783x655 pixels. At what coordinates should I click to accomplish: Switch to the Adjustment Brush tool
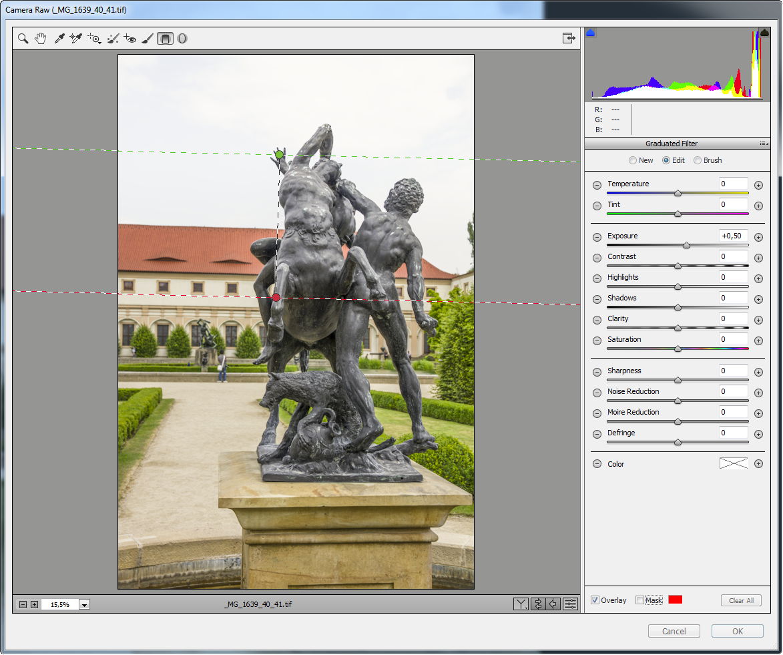tap(148, 39)
